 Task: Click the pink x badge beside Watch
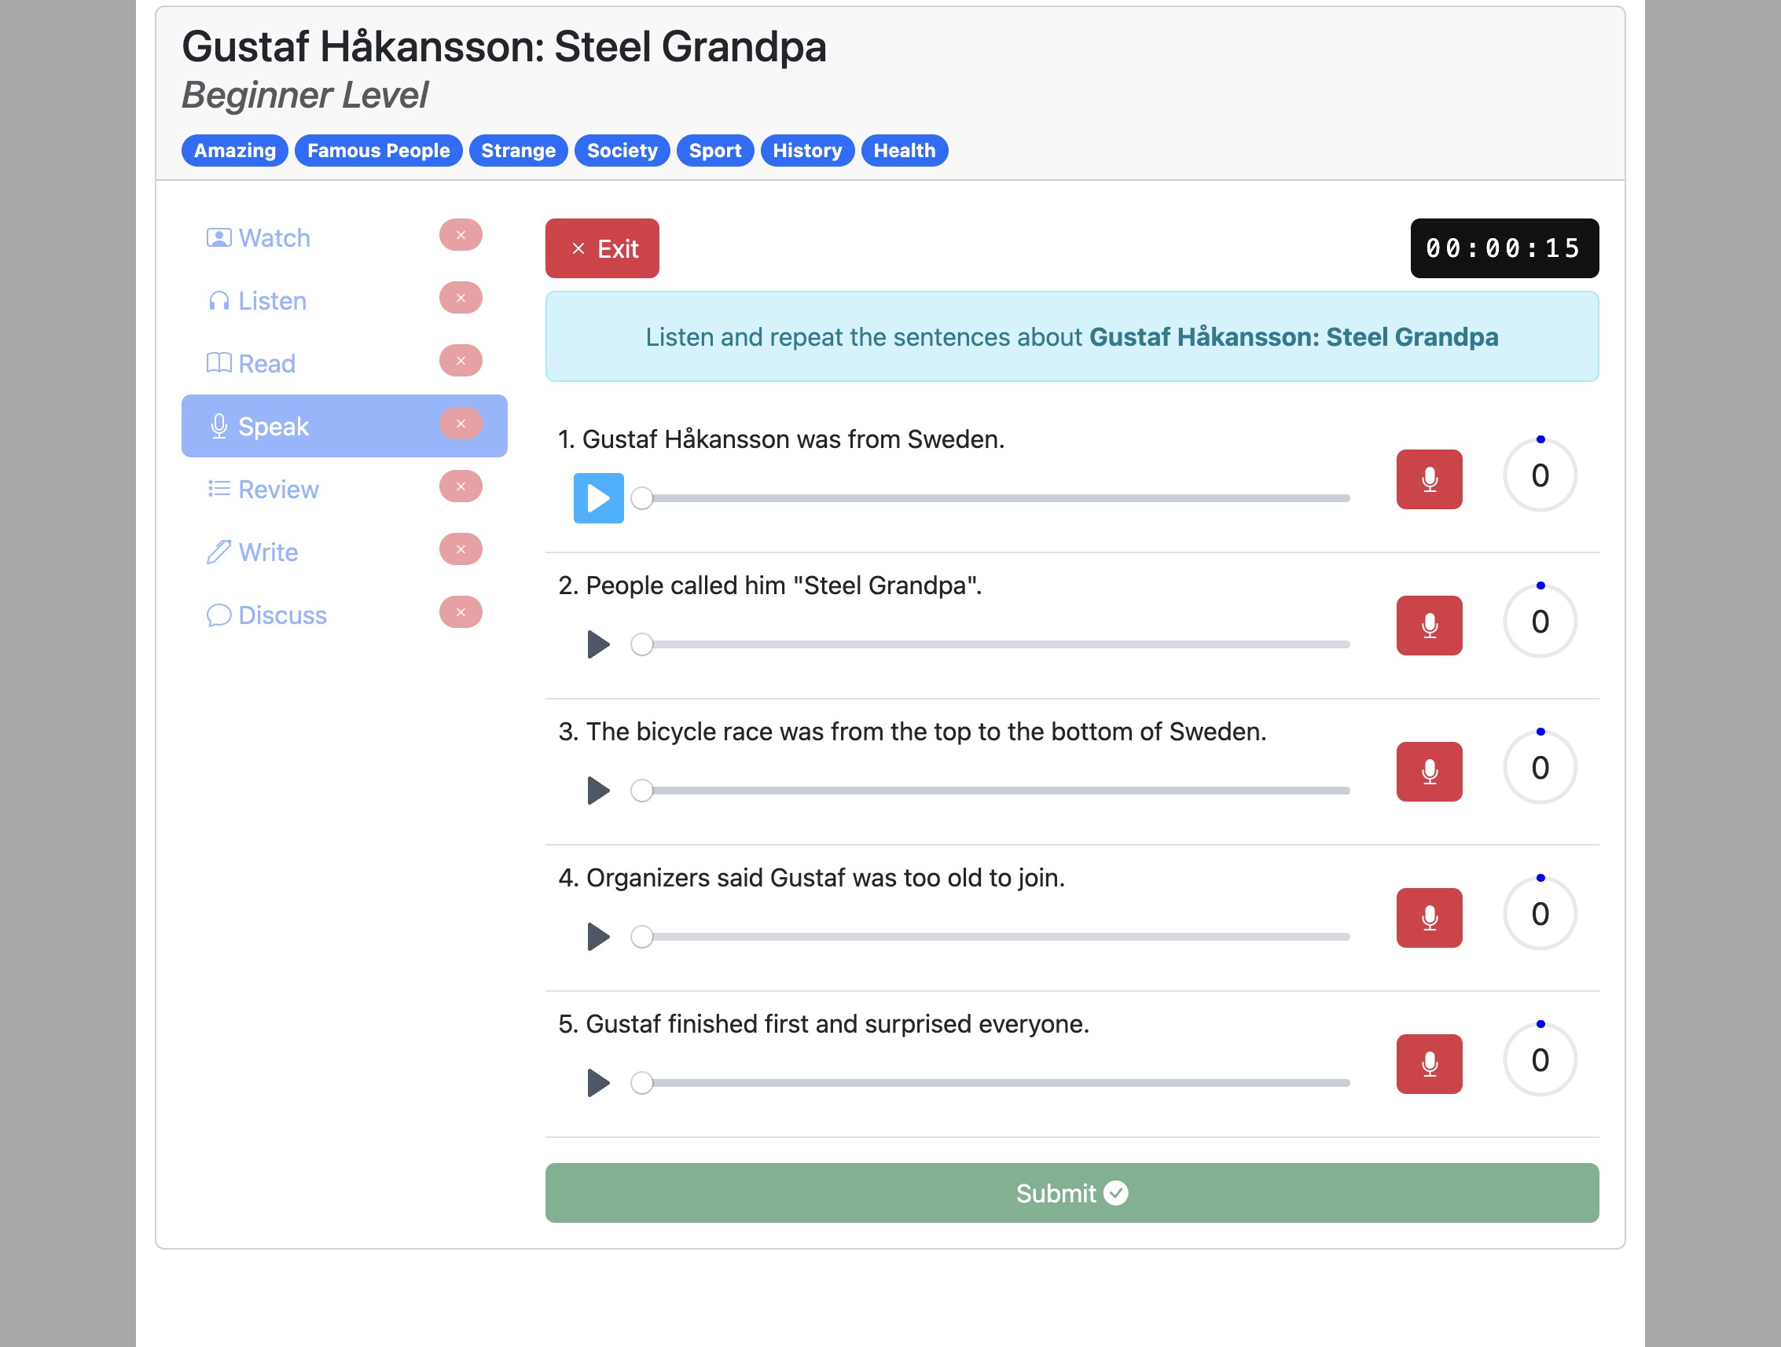pyautogui.click(x=461, y=235)
